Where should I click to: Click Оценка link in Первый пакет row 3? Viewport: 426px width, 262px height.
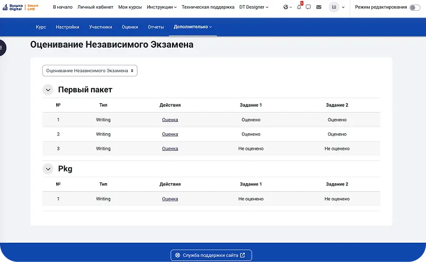click(x=170, y=149)
